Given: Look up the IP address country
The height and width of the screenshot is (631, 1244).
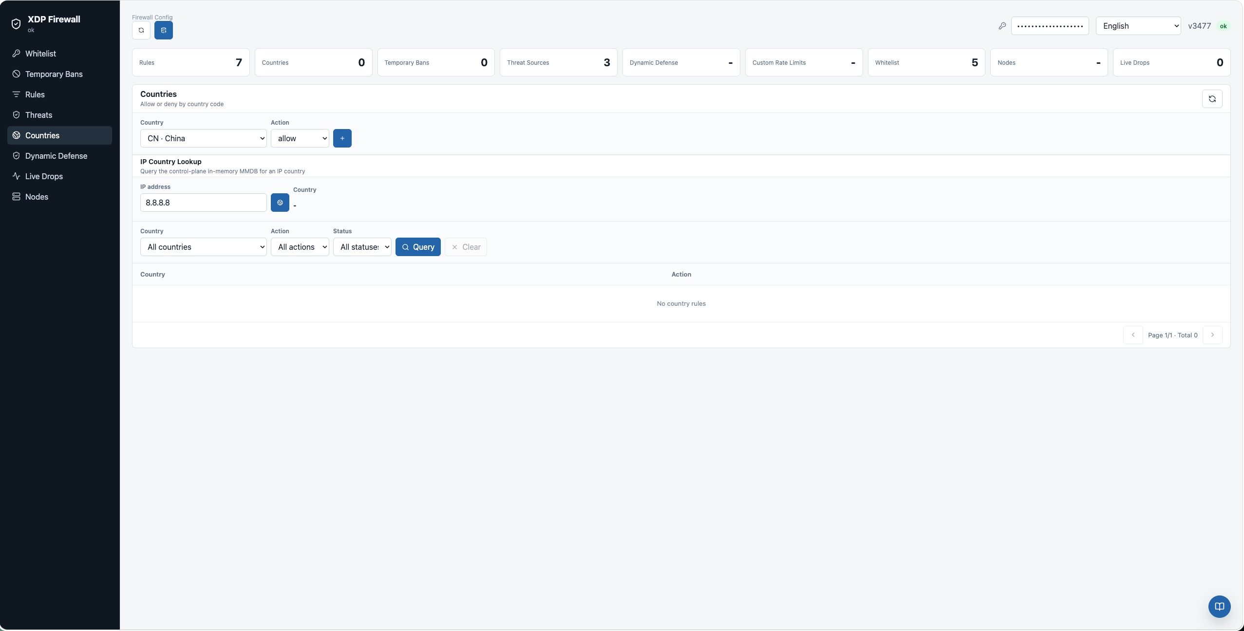Looking at the screenshot, I should (280, 203).
